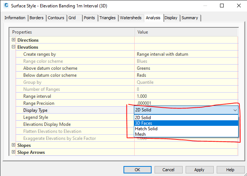Viewport: 247px width, 176px height.
Task: Collapse the Elevations group
Action: [14, 47]
